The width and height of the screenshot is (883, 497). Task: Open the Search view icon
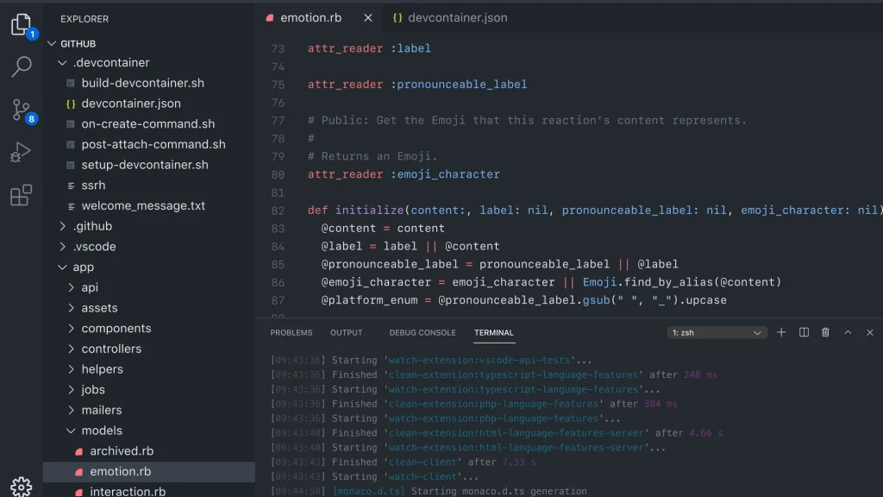point(21,64)
